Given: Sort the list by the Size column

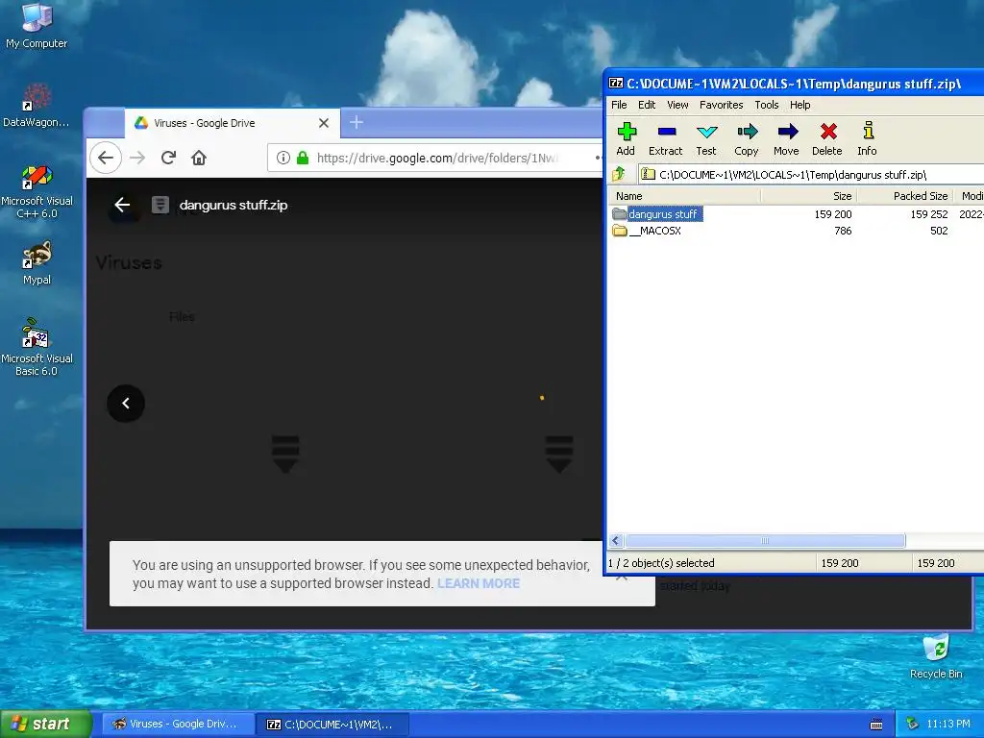Looking at the screenshot, I should 809,196.
